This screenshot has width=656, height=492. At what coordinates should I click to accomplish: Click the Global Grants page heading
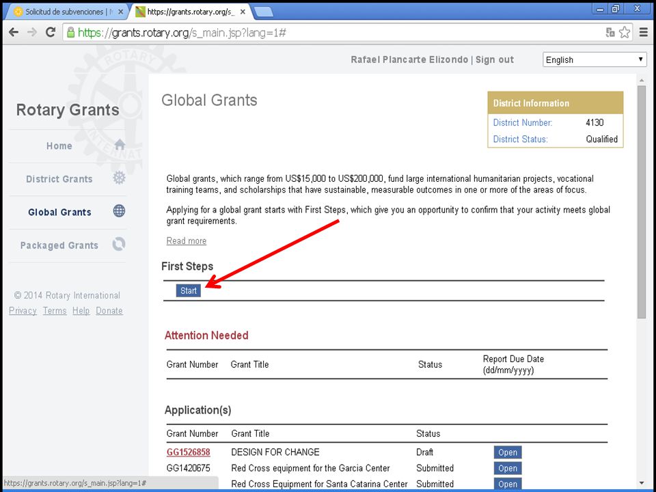[209, 100]
